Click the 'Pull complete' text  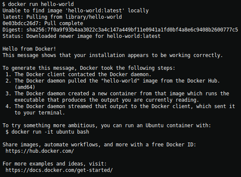(x=63, y=23)
